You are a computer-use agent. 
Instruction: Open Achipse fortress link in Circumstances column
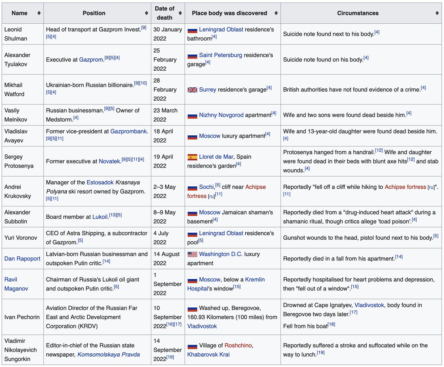click(x=406, y=187)
